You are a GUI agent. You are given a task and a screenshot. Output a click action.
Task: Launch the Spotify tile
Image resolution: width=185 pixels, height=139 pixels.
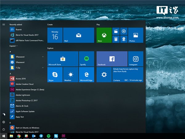87,59
